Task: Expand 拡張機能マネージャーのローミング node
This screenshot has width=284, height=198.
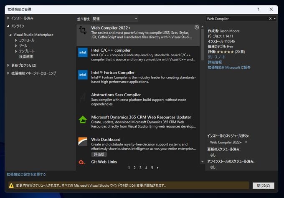Action: 8,73
